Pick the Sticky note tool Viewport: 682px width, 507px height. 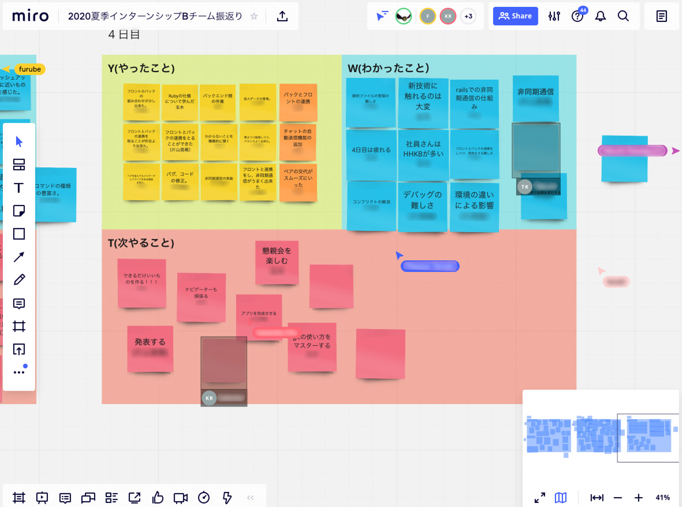[19, 211]
